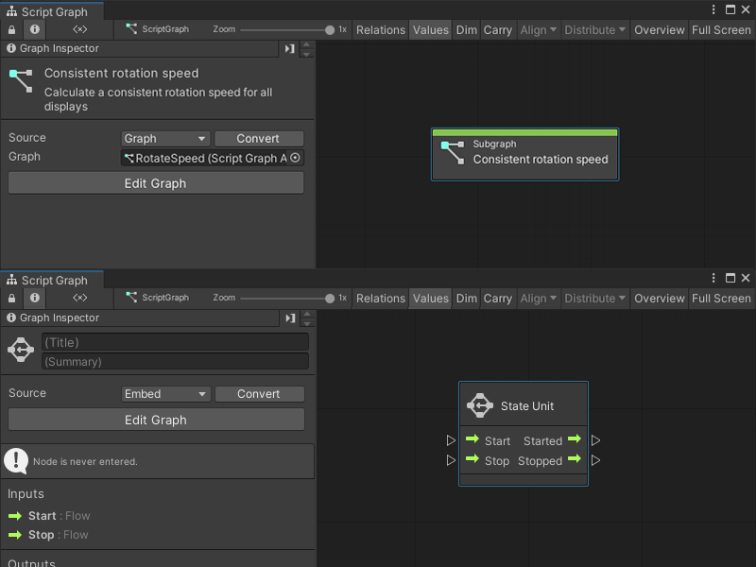Click the Subgraph node icon on the green-topped node
This screenshot has height=567, width=756.
[453, 152]
